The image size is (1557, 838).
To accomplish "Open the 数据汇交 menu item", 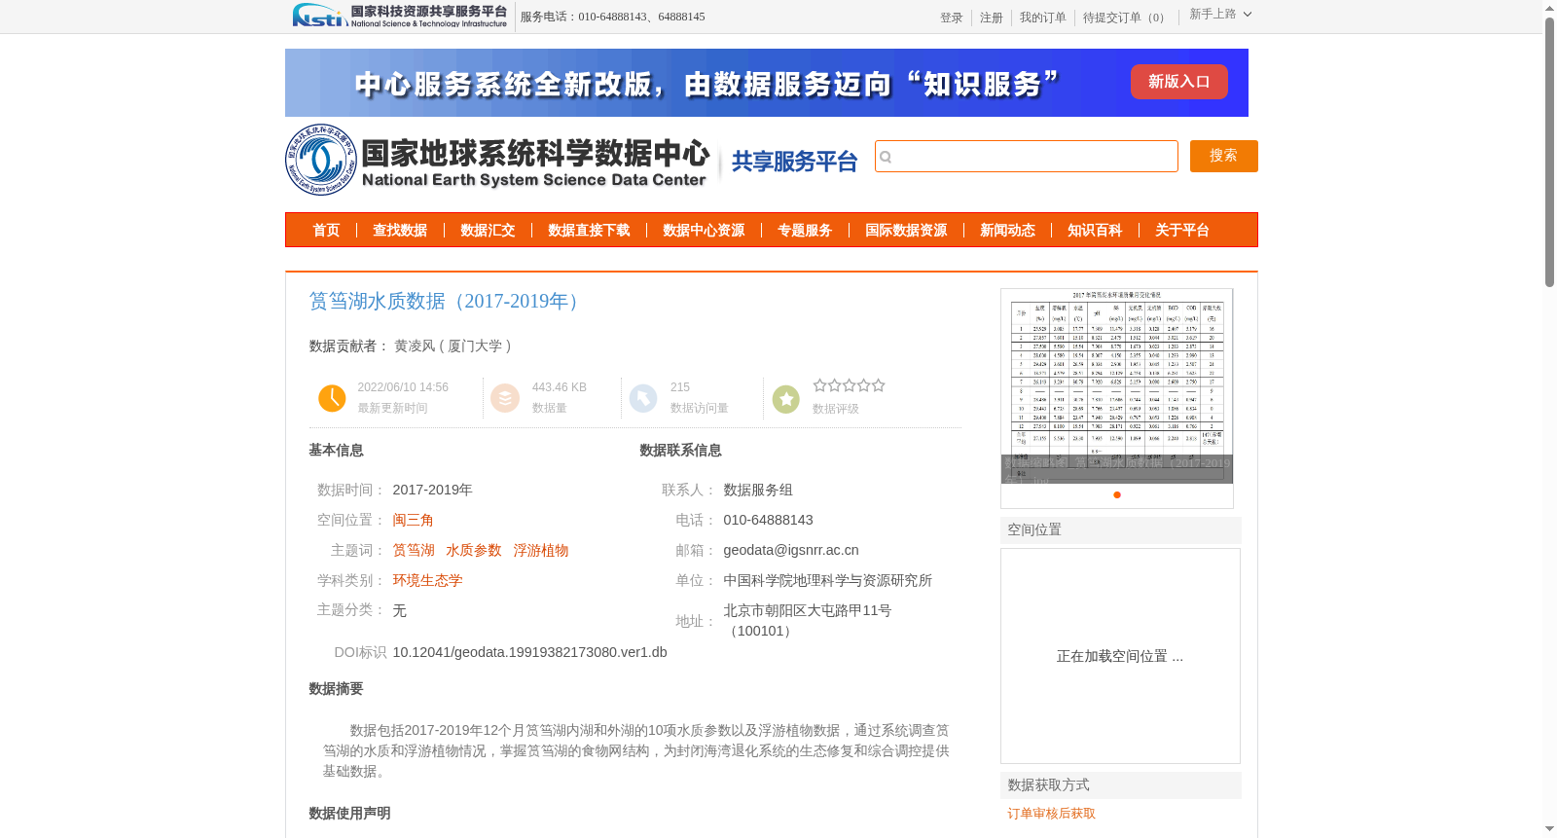I will click(488, 231).
